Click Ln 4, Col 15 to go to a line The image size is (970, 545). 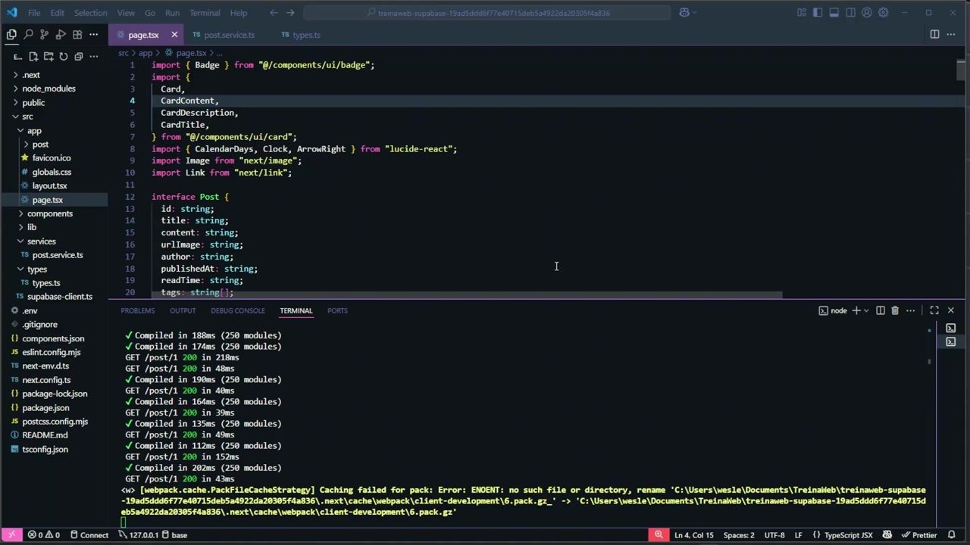pos(693,535)
